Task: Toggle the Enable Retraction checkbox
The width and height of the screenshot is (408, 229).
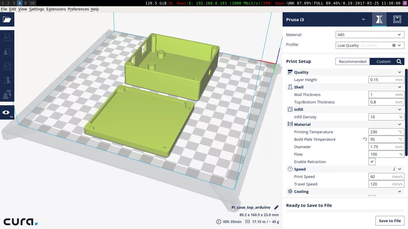Action: click(372, 162)
